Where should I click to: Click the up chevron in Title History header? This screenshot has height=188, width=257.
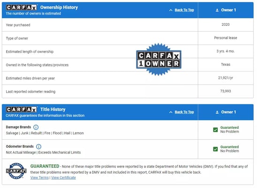[x=171, y=112]
